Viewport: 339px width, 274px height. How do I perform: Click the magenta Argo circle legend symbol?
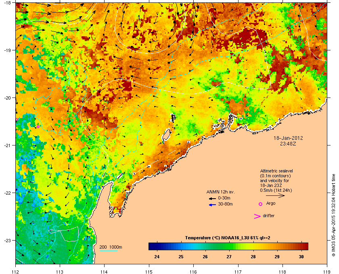261,204
